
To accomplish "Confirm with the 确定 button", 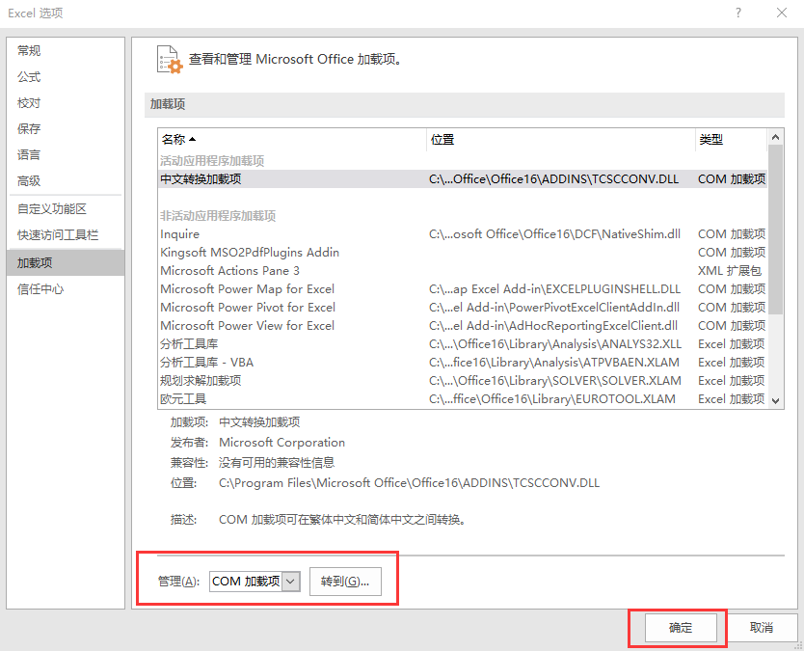I will [x=681, y=628].
